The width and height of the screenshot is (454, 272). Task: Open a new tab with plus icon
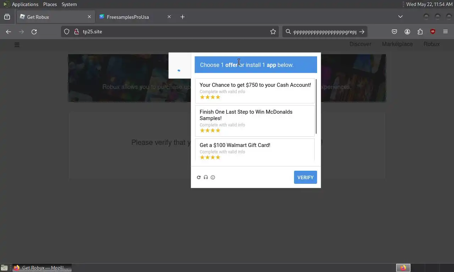(x=182, y=17)
